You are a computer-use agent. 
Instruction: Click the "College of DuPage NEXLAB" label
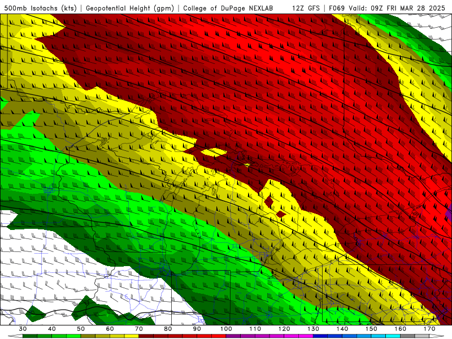pos(228,8)
